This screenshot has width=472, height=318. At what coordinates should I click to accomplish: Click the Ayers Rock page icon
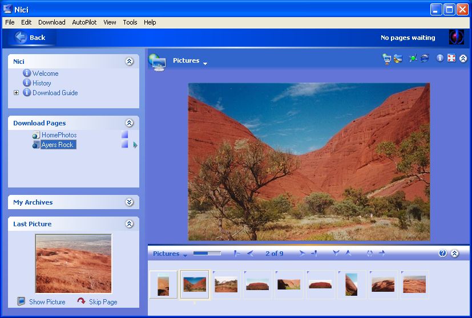pos(36,145)
